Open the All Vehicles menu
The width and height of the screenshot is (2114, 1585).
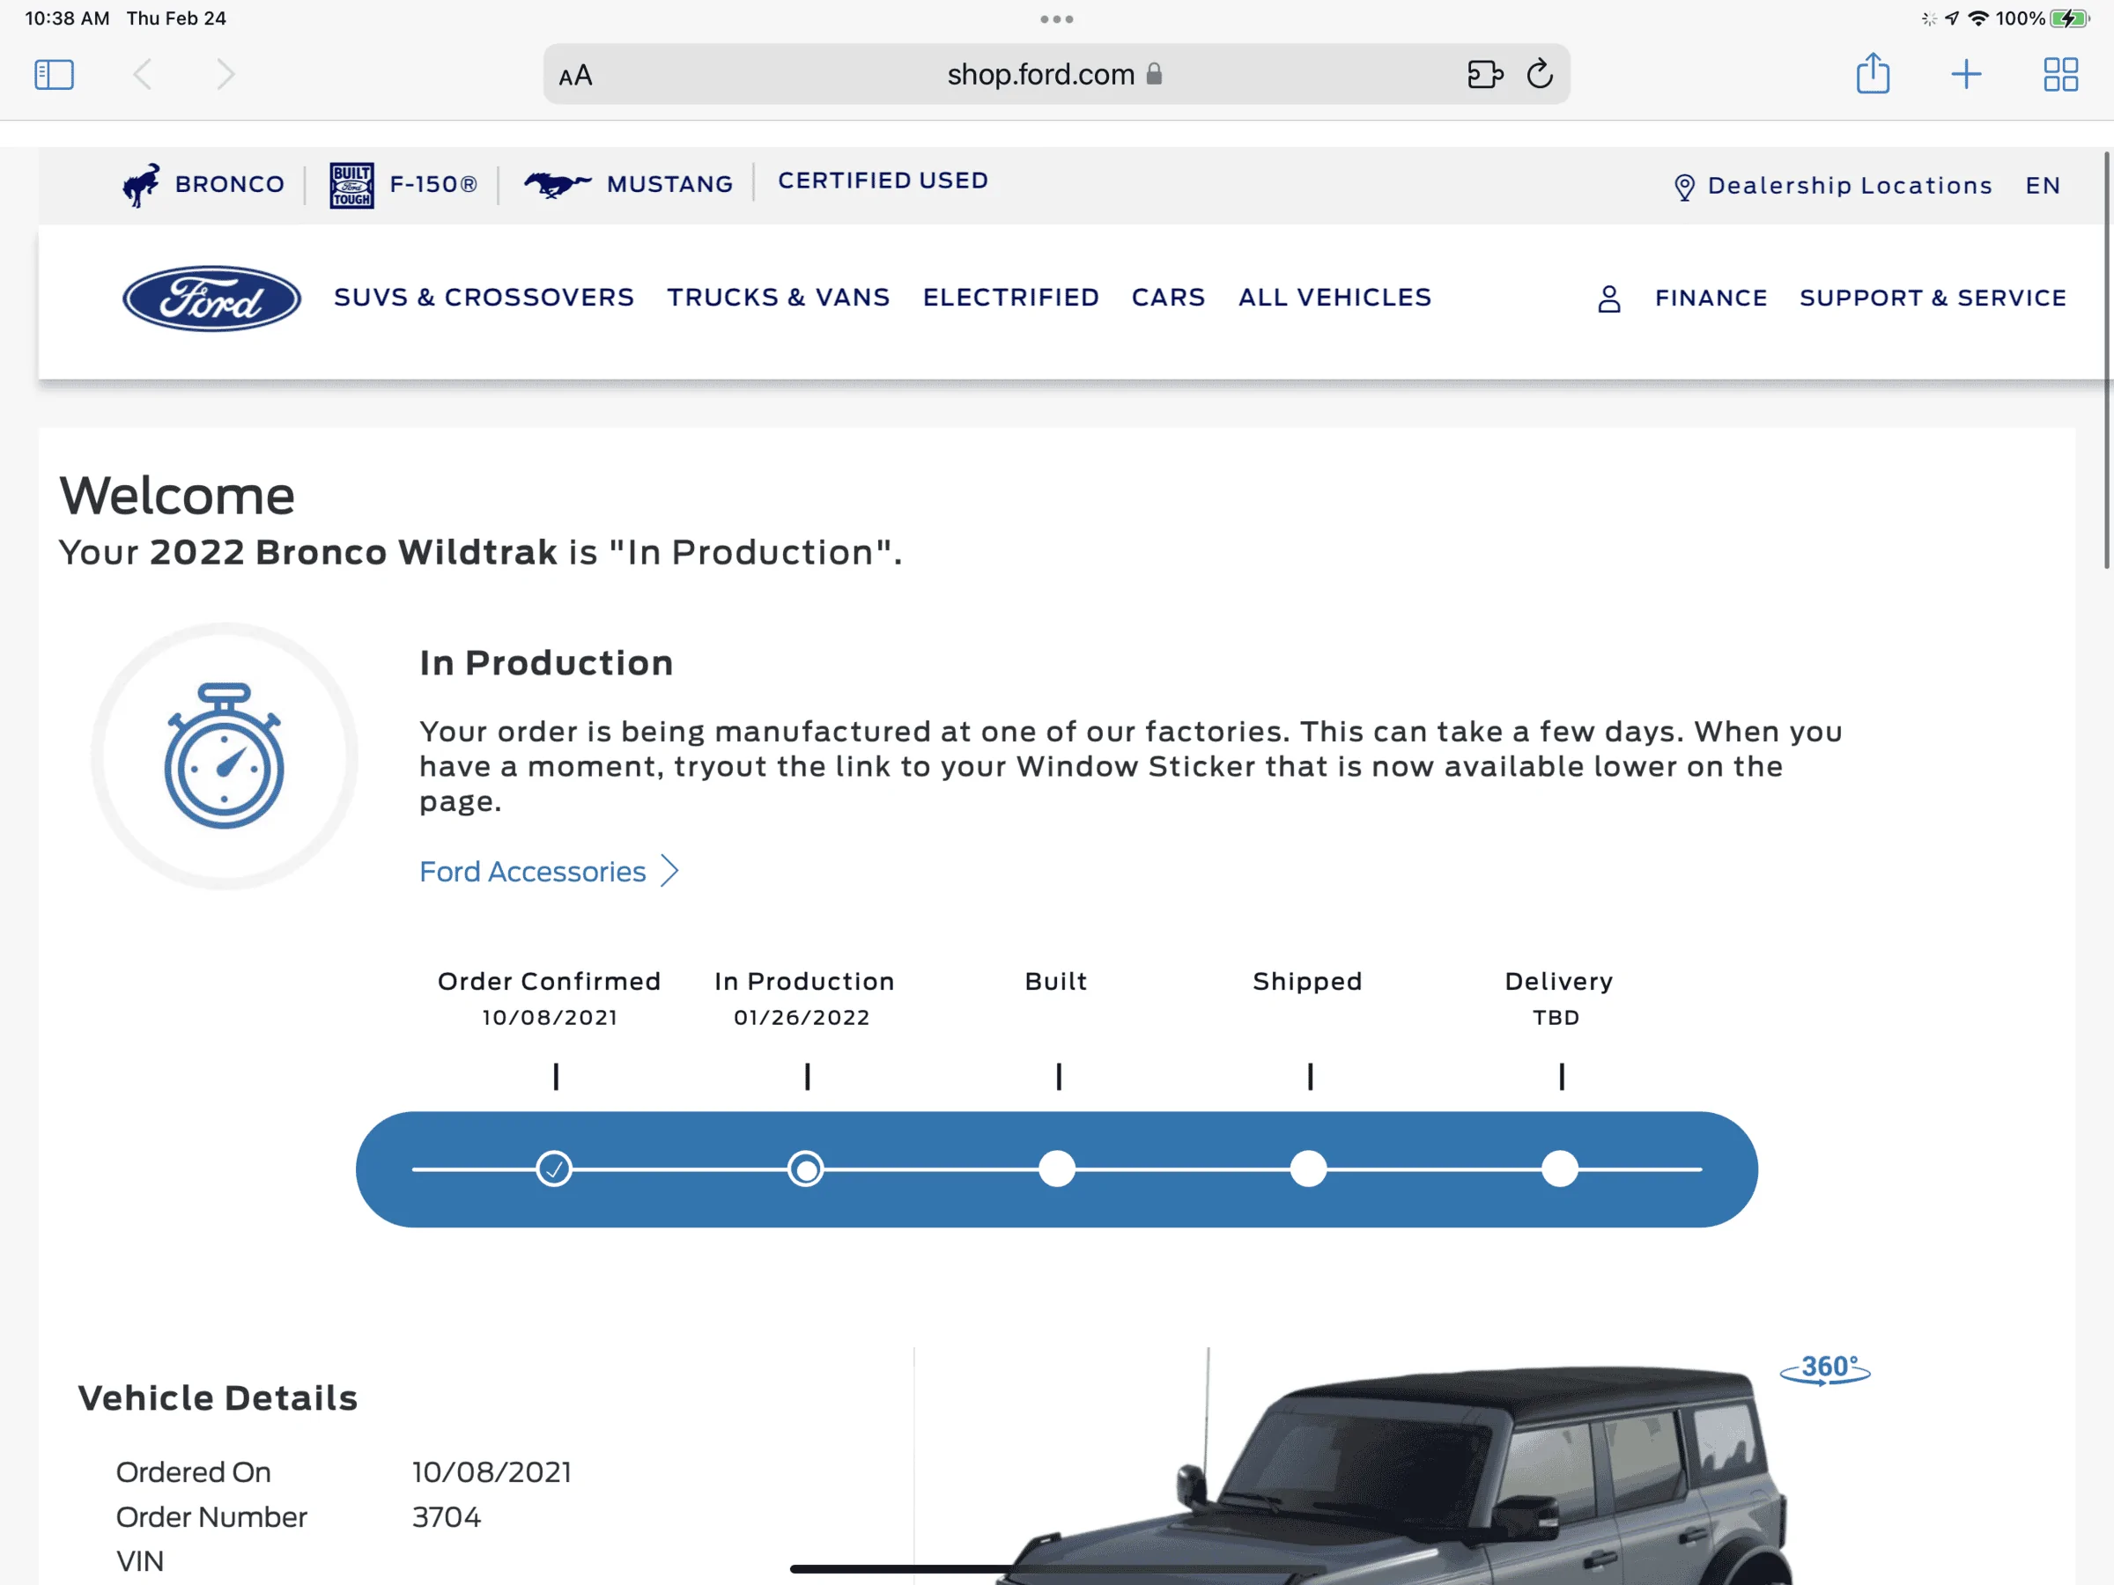1334,297
